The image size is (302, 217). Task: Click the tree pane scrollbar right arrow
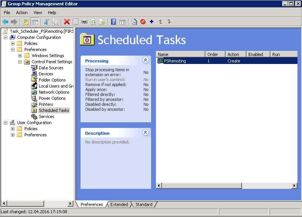[70, 203]
